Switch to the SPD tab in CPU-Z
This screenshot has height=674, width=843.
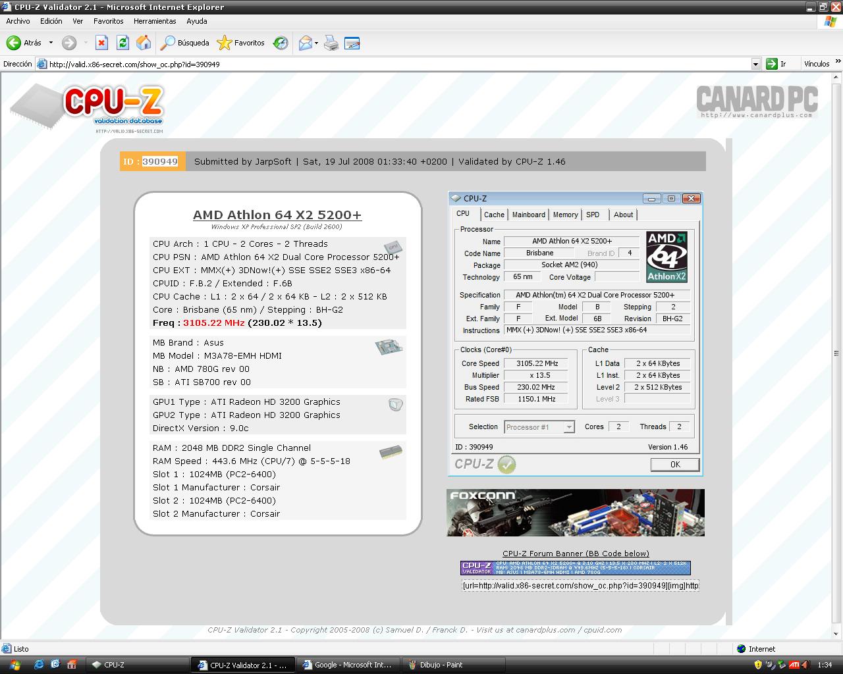(x=593, y=215)
